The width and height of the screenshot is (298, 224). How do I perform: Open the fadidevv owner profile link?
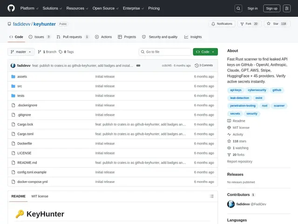pyautogui.click(x=21, y=24)
